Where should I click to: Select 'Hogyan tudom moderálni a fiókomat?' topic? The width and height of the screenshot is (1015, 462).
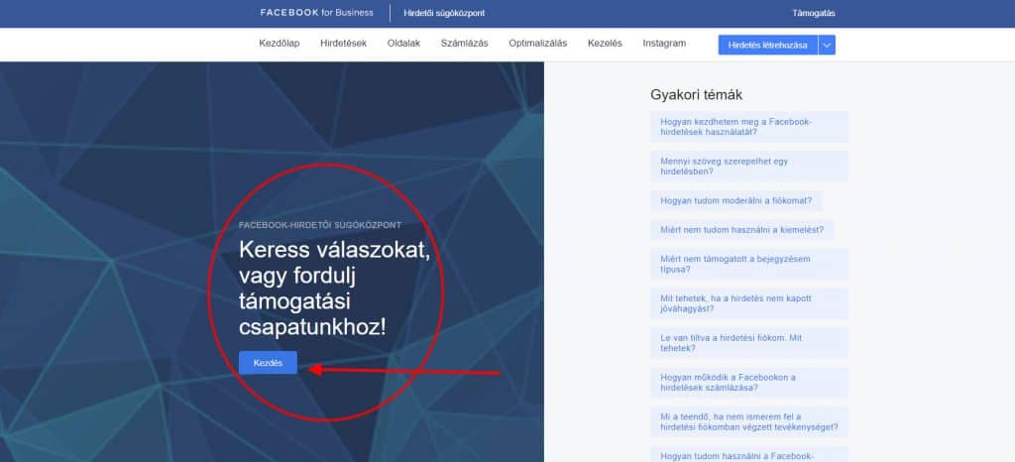point(735,200)
